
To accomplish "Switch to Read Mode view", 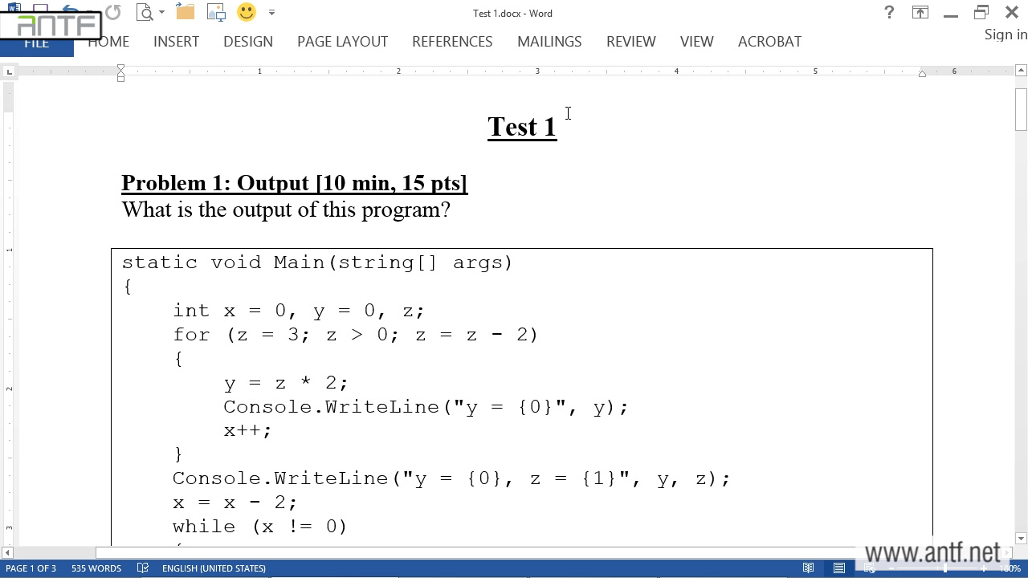I will coord(809,568).
